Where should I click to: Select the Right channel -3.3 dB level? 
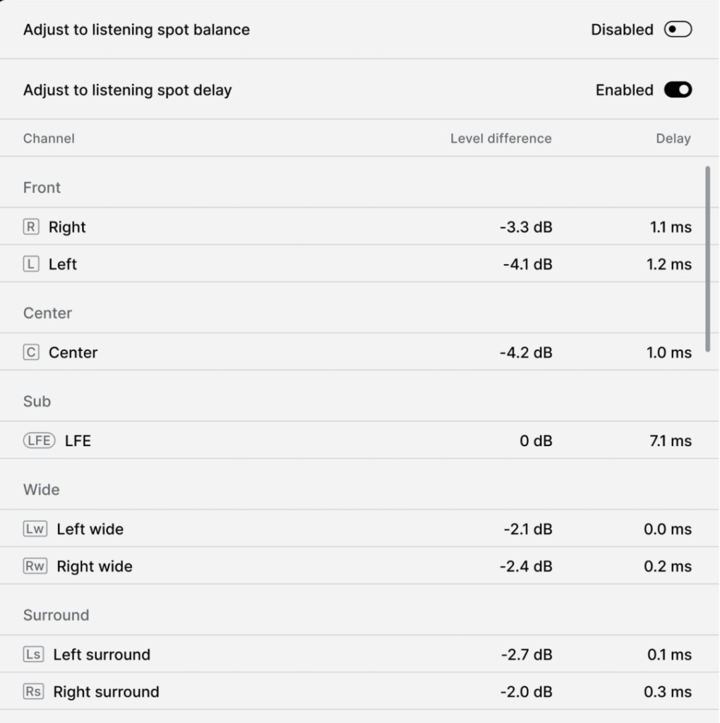525,227
